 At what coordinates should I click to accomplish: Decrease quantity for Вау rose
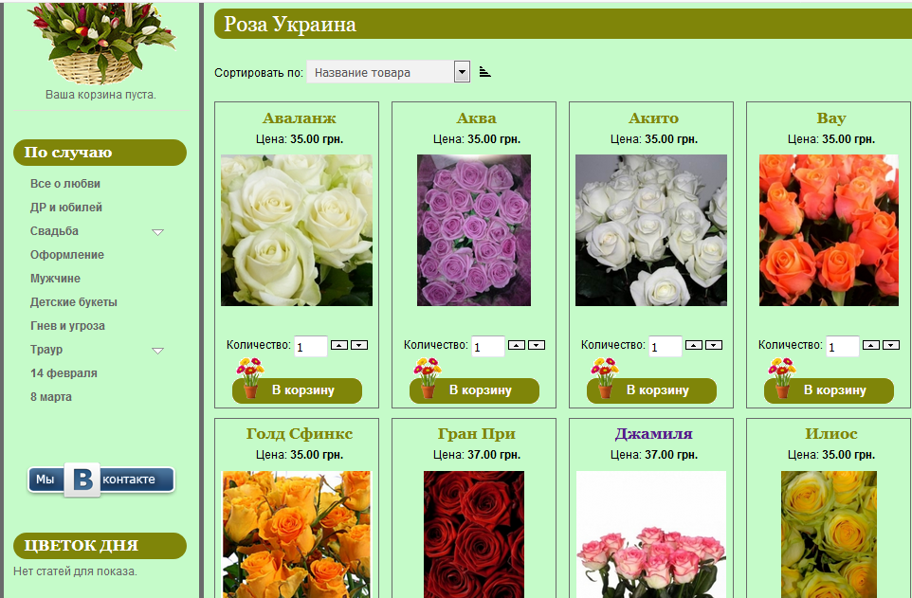coord(891,345)
